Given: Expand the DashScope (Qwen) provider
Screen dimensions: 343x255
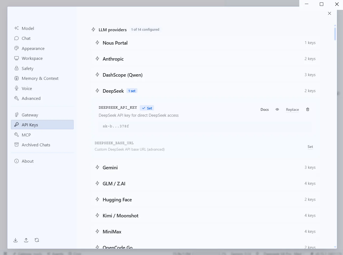Looking at the screenshot, I should tap(205, 75).
